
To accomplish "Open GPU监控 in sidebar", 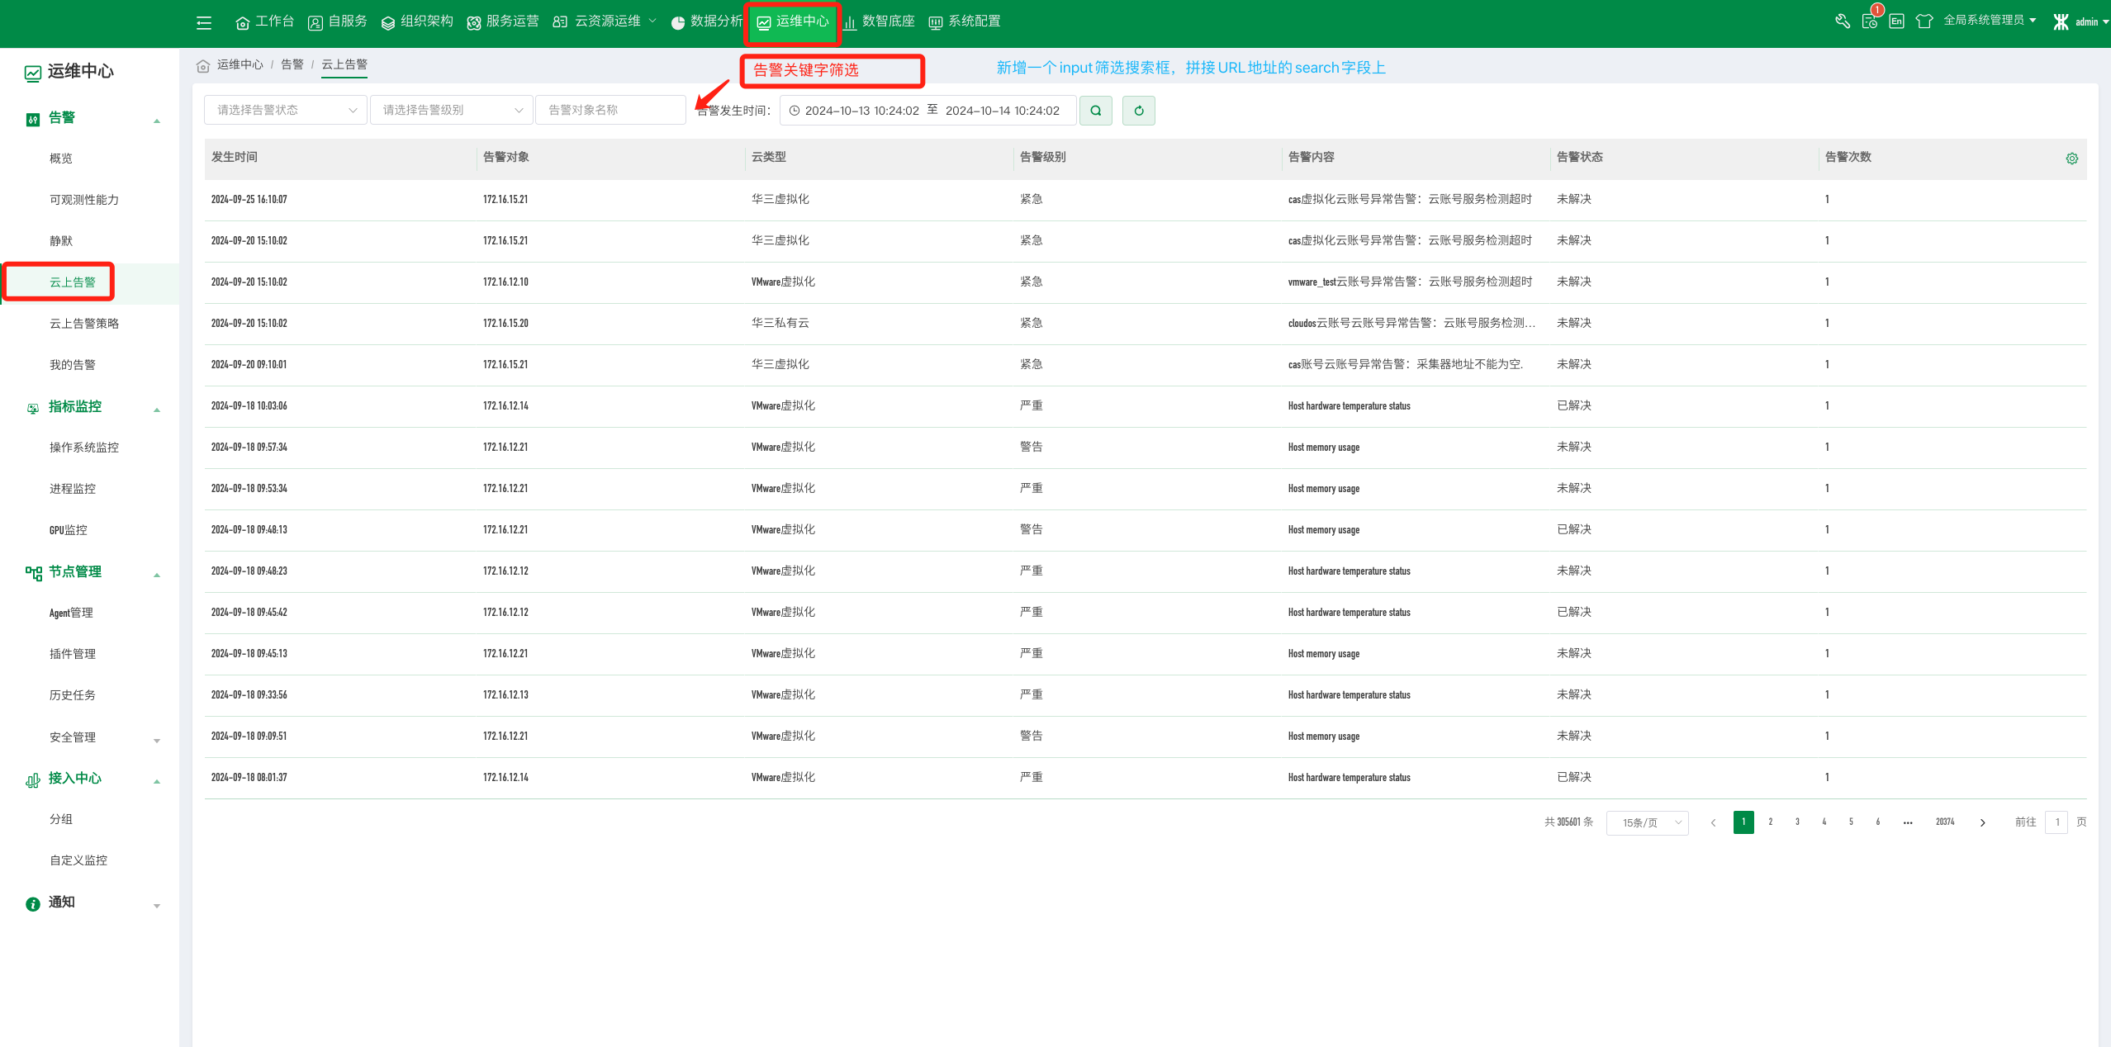I will [69, 530].
